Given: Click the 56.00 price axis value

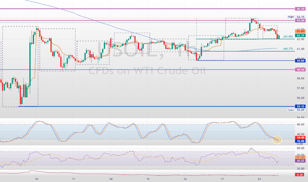Looking at the screenshot, I should tap(300, 98).
